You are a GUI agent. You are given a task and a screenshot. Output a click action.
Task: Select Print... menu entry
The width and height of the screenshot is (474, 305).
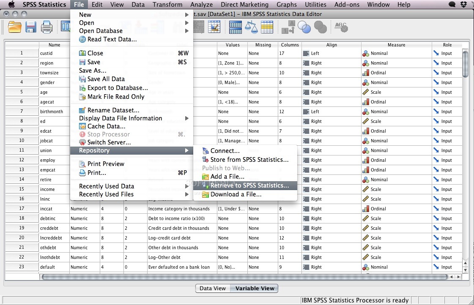click(x=132, y=173)
